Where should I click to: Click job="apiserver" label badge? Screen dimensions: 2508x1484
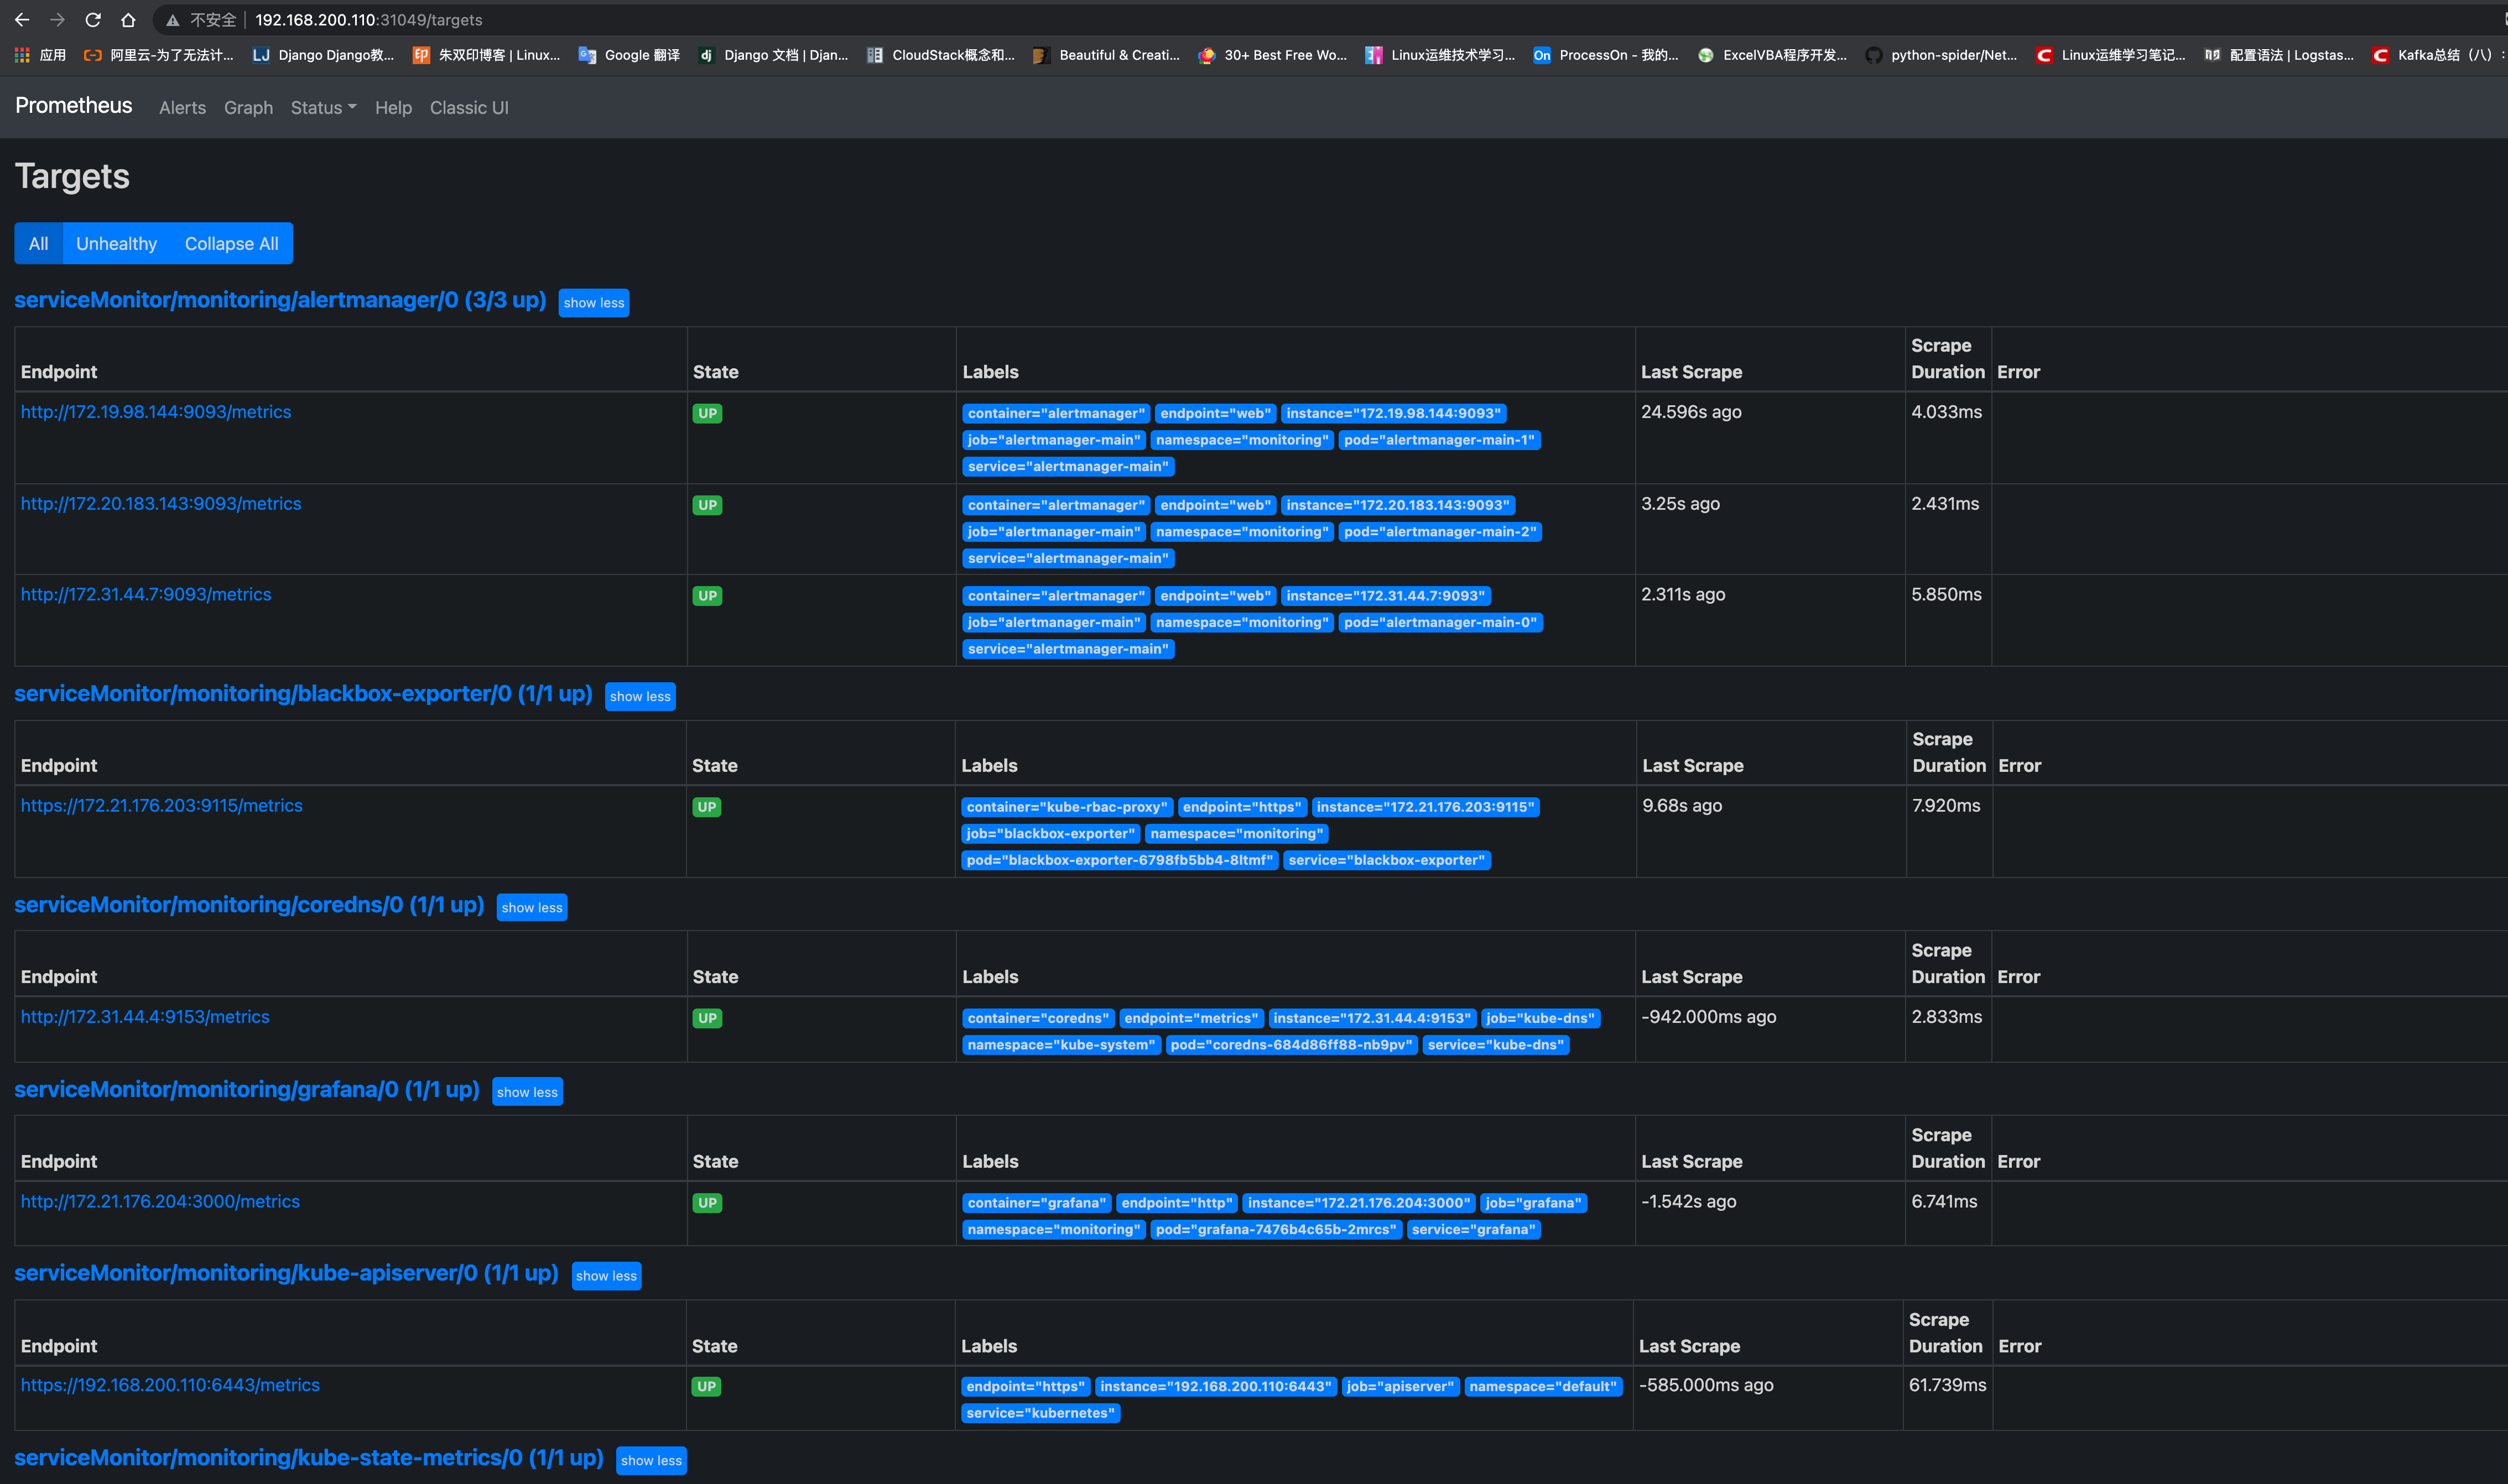(1399, 1387)
